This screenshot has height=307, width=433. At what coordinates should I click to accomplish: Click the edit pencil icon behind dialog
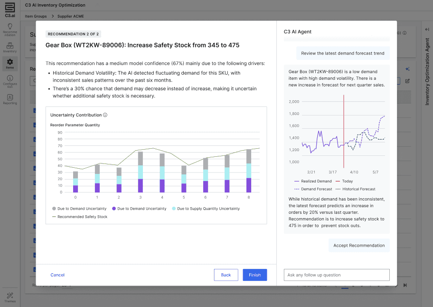[x=407, y=81]
